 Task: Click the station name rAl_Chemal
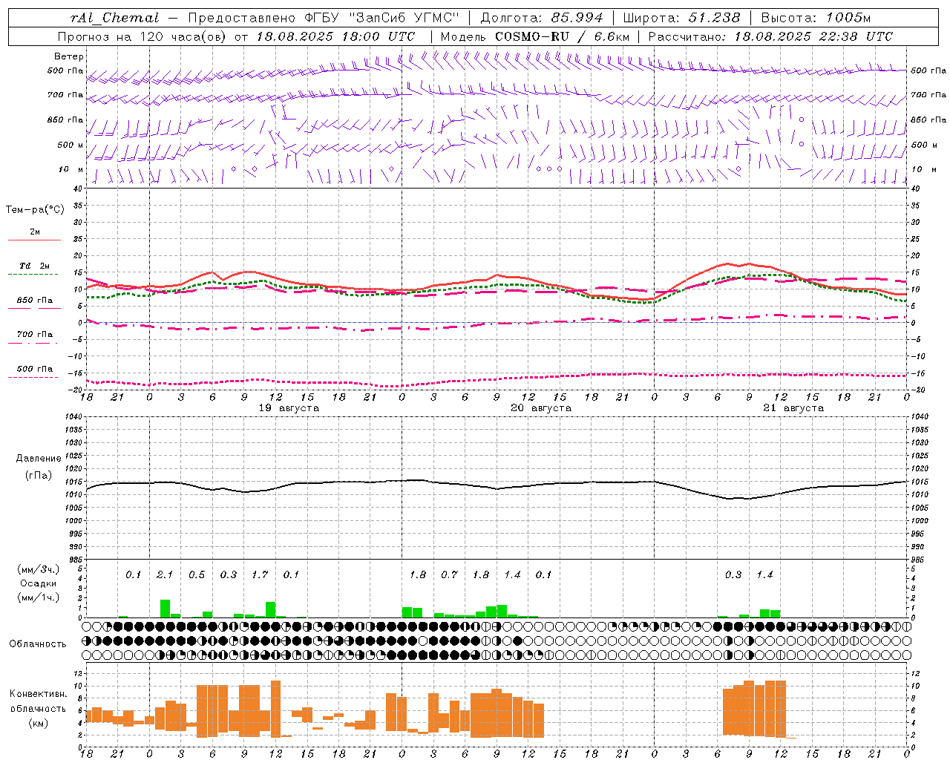(x=114, y=18)
